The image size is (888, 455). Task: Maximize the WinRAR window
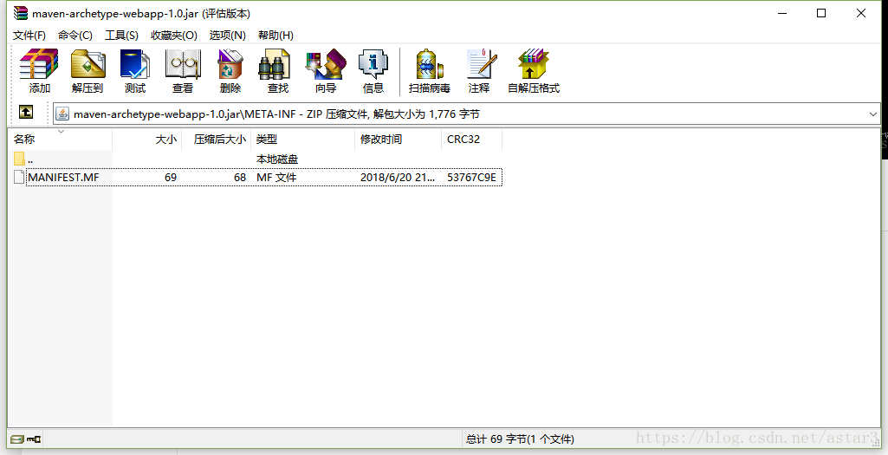coord(821,13)
